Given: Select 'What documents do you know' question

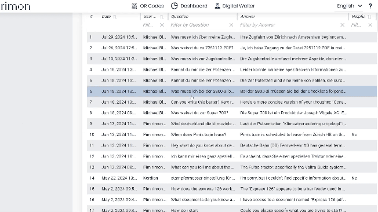Looking at the screenshot, I should click(202, 199).
